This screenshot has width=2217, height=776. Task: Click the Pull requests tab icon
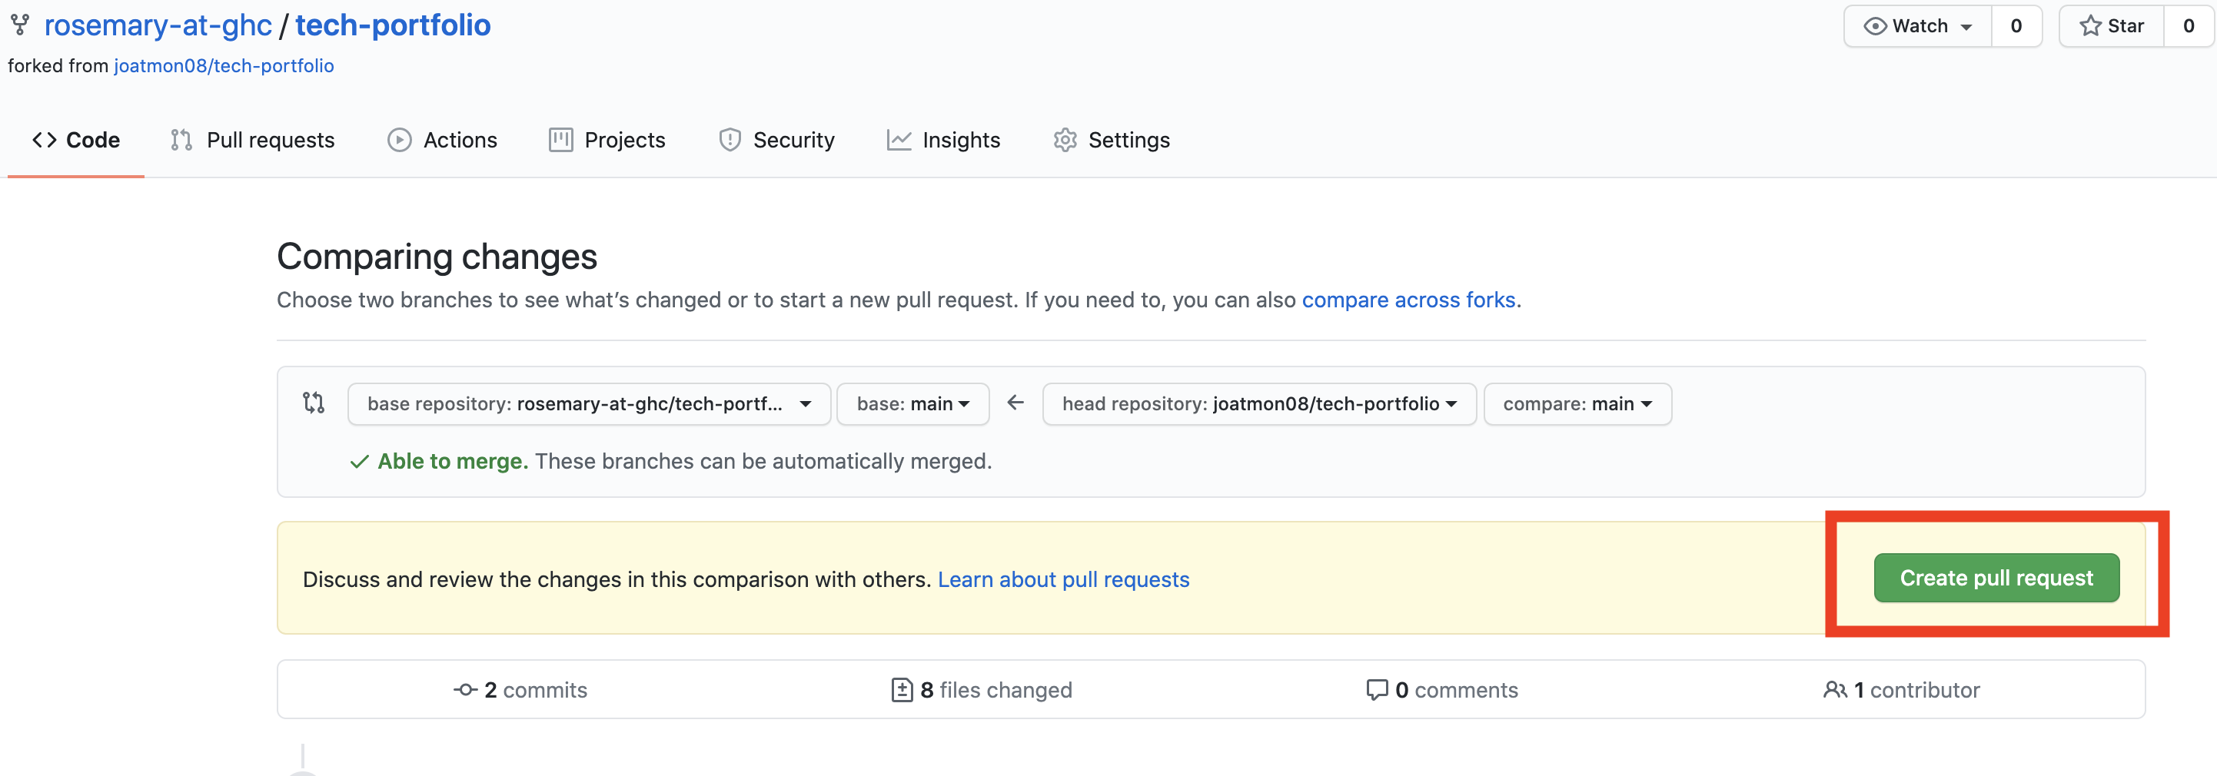point(181,139)
